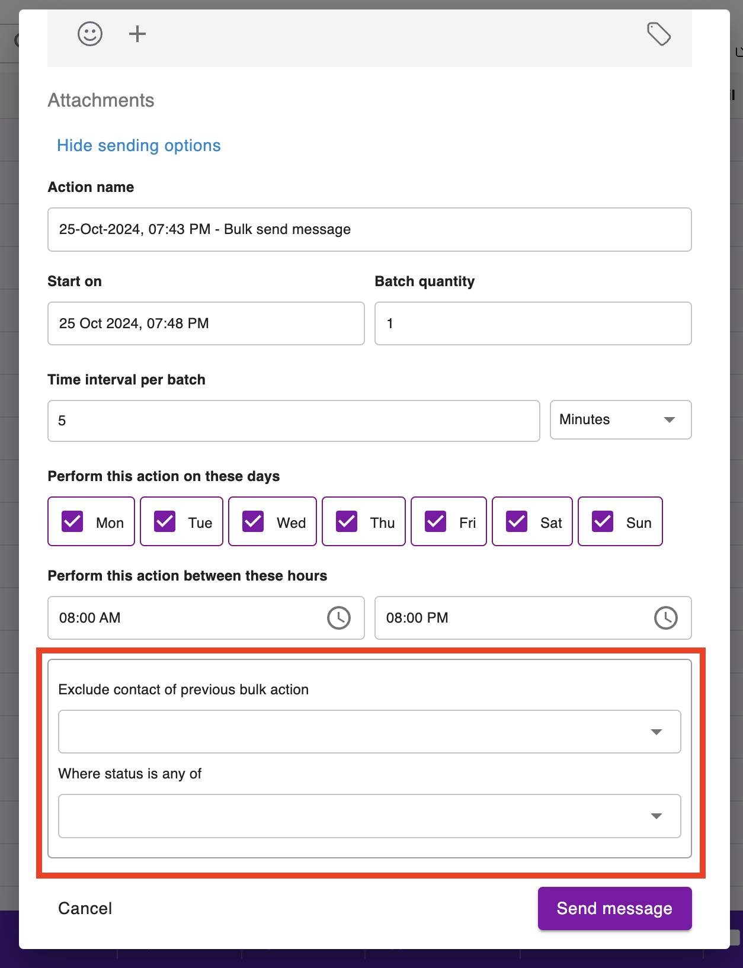
Task: Uncheck the Fri day checkbox
Action: (435, 521)
